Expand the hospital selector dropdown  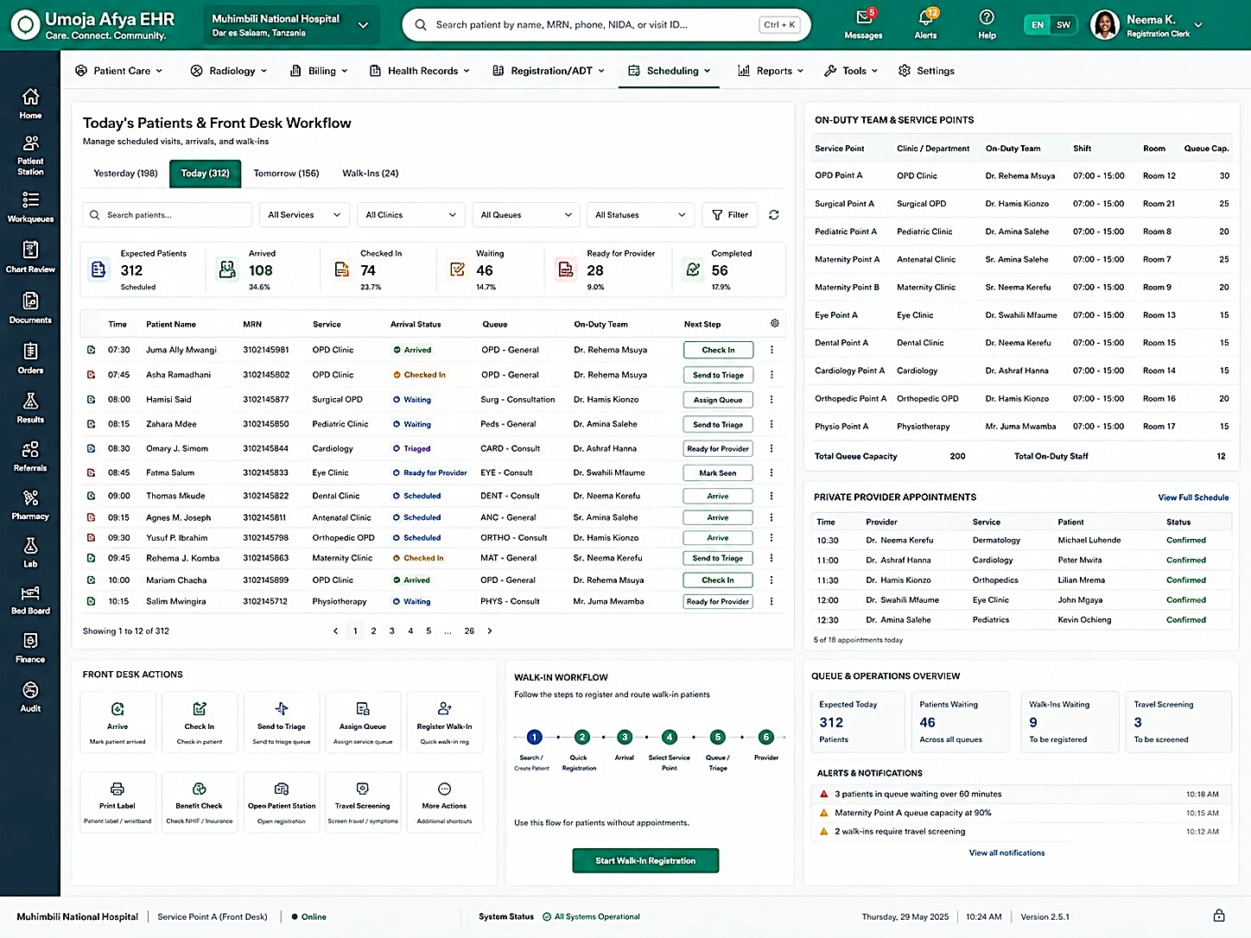pos(290,25)
